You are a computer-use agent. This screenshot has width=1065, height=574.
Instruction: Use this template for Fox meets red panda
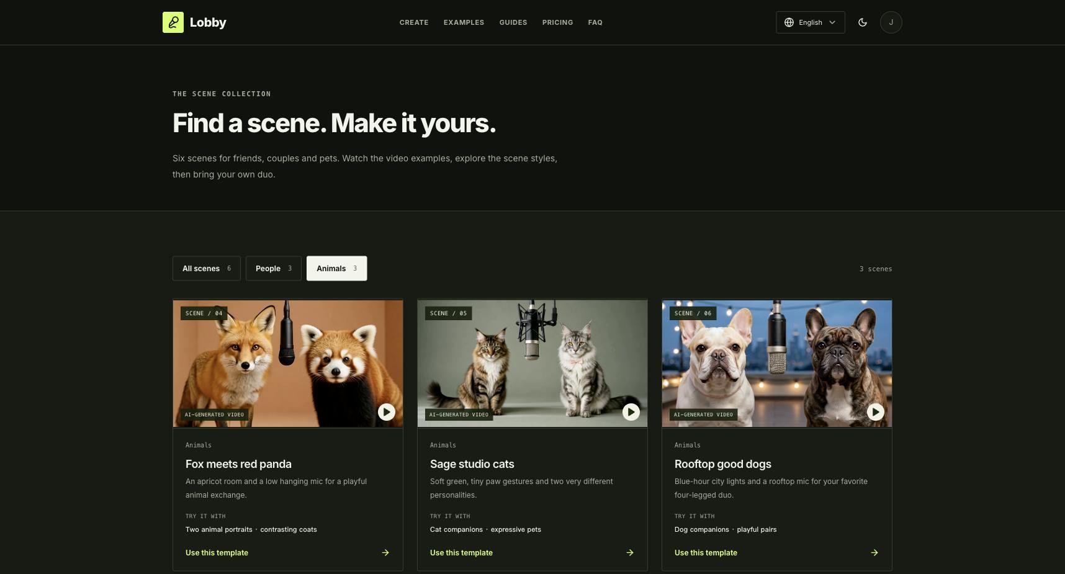click(217, 553)
